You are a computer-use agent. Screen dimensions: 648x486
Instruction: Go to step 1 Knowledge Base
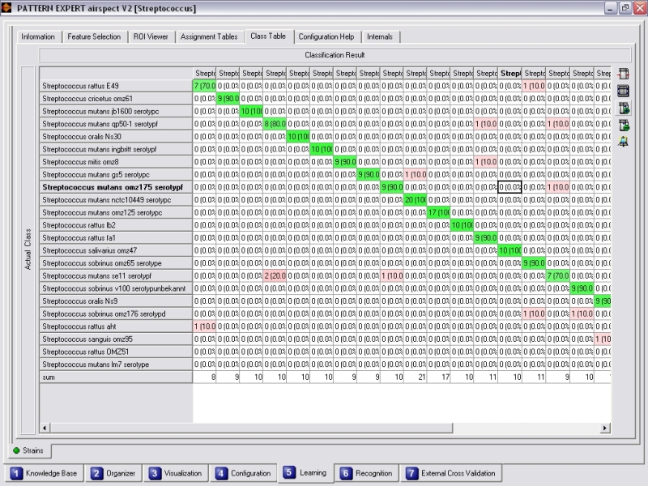45,473
